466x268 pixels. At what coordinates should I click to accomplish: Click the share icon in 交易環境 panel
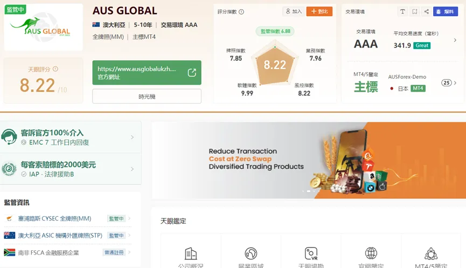click(x=426, y=12)
